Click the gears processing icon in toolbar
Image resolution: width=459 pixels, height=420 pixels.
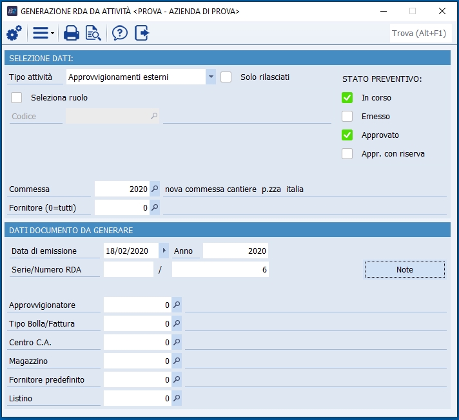14,33
